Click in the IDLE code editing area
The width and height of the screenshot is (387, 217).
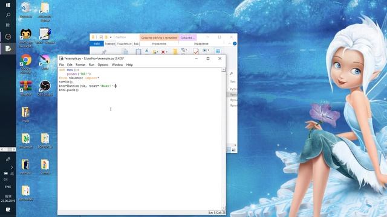(x=140, y=139)
